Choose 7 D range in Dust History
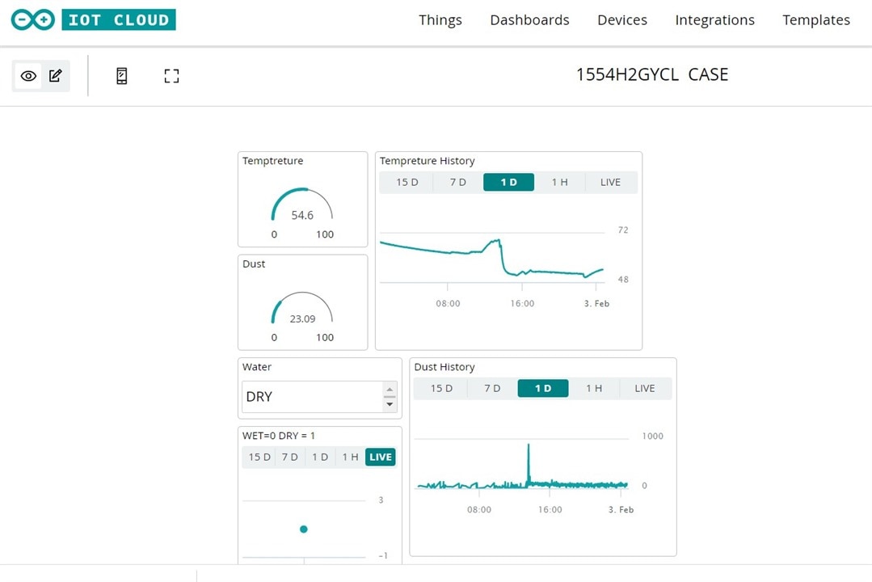 pos(492,389)
